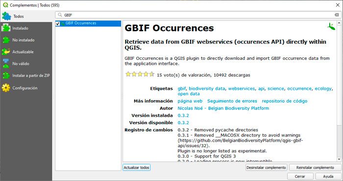The image size is (343, 181).
Task: Click Desinstalar complemento button
Action: point(266,168)
